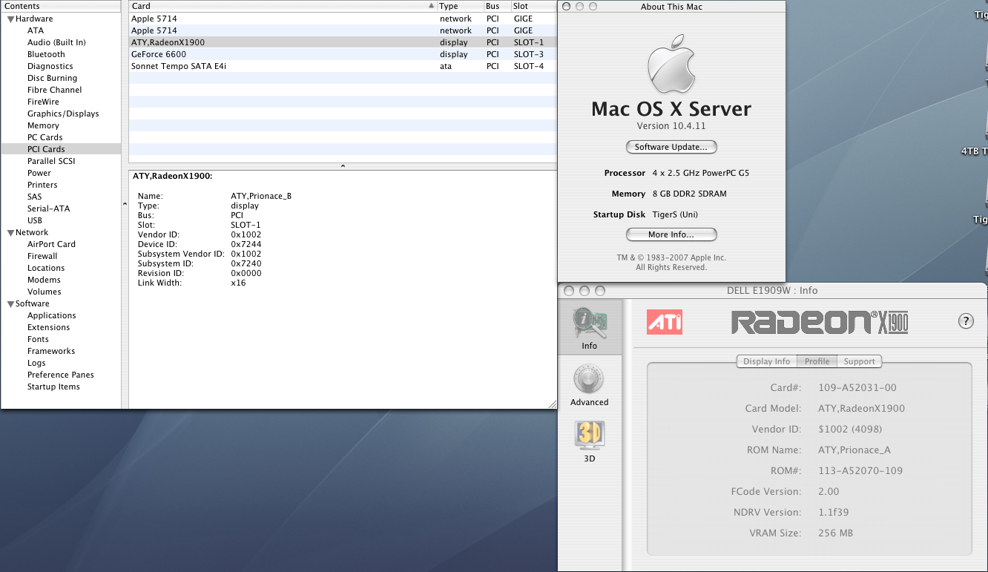
Task: Click the pane split handle above details
Action: 343,166
